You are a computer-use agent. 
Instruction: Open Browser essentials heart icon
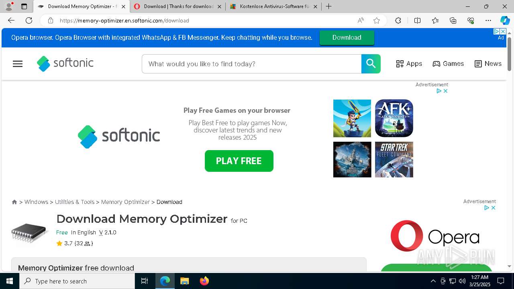coord(471,20)
